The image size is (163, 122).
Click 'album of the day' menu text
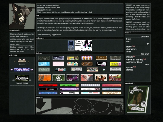click(135, 60)
